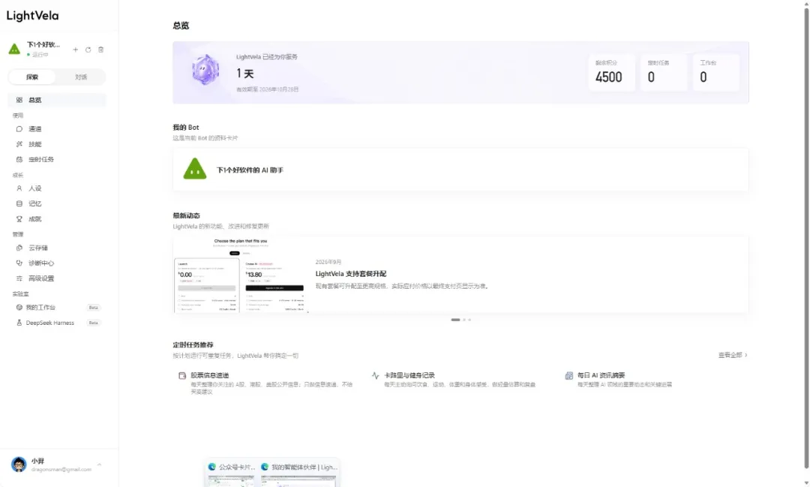Click the 我的 Bot section heading

[x=185, y=127]
